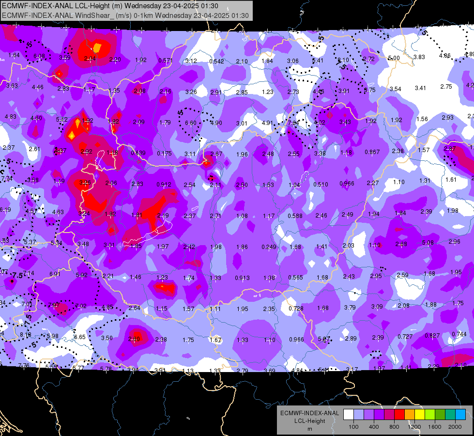The width and height of the screenshot is (474, 436).
Task: Click the wind shear value 0.175
Action: [165, 154]
